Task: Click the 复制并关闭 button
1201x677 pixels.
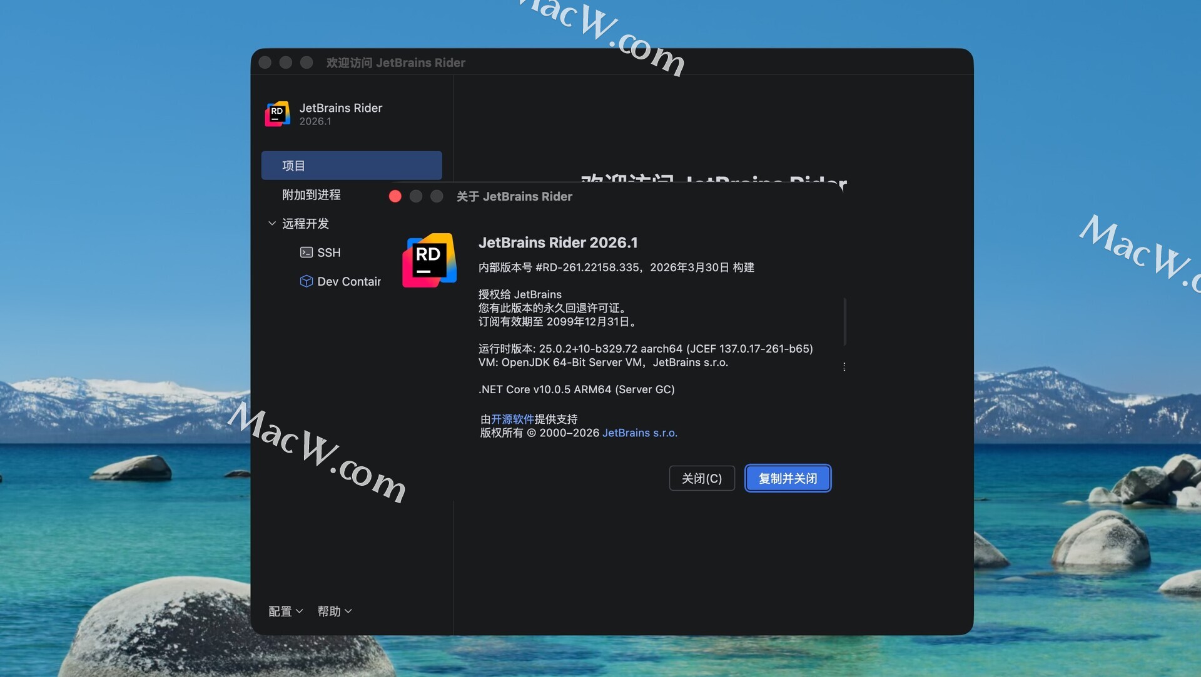Action: pyautogui.click(x=788, y=478)
